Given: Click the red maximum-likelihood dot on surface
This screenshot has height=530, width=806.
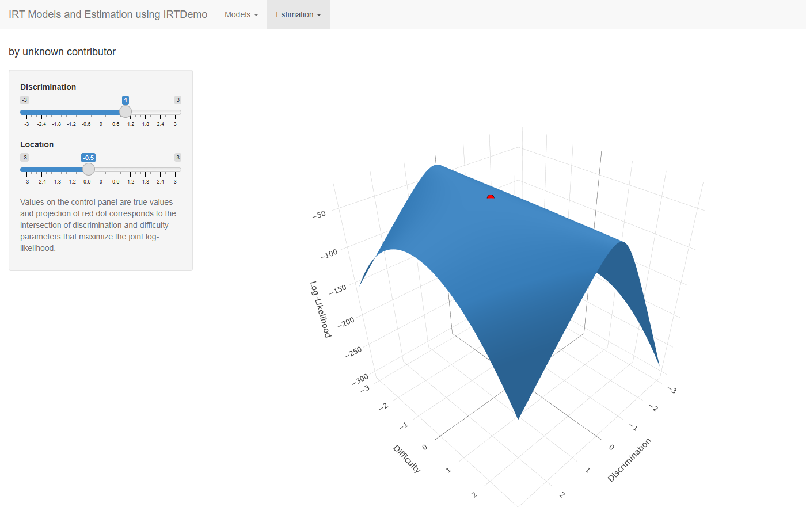Looking at the screenshot, I should (491, 197).
